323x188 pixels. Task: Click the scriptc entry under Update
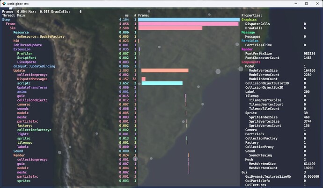[x=23, y=83]
